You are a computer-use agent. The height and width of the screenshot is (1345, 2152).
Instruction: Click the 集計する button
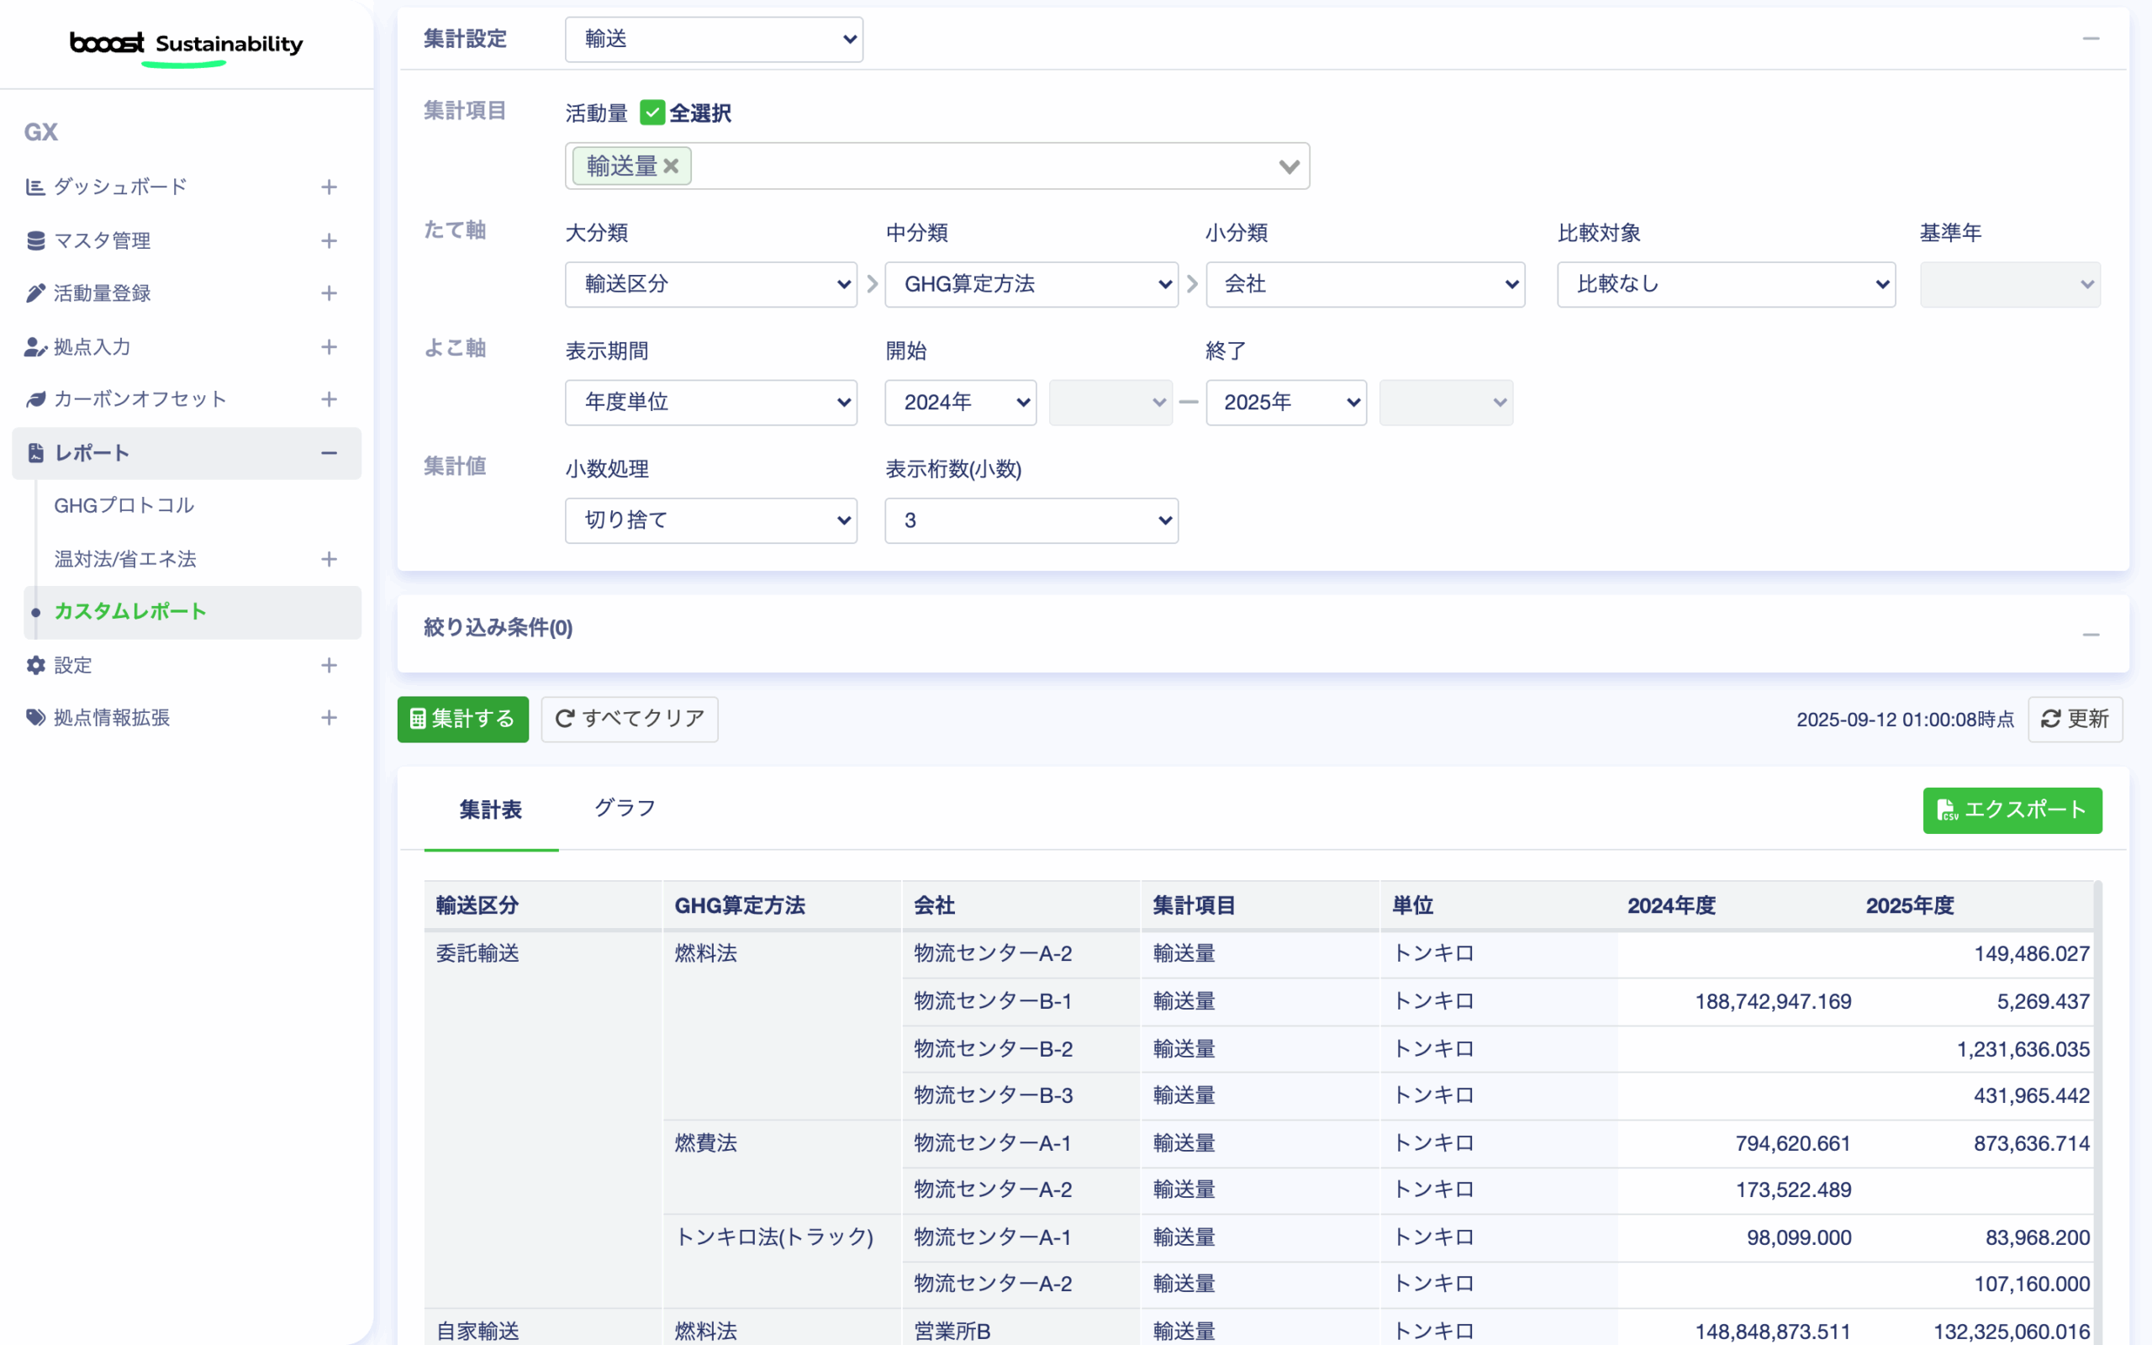462,719
